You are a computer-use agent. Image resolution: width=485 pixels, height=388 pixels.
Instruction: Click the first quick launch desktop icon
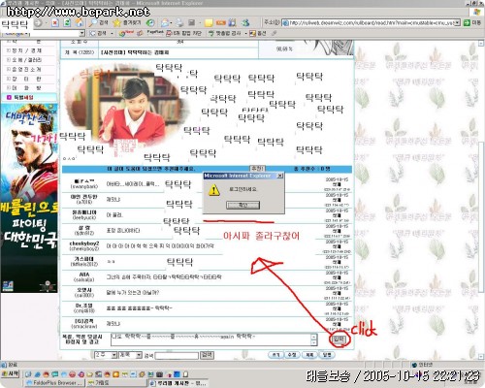click(28, 374)
